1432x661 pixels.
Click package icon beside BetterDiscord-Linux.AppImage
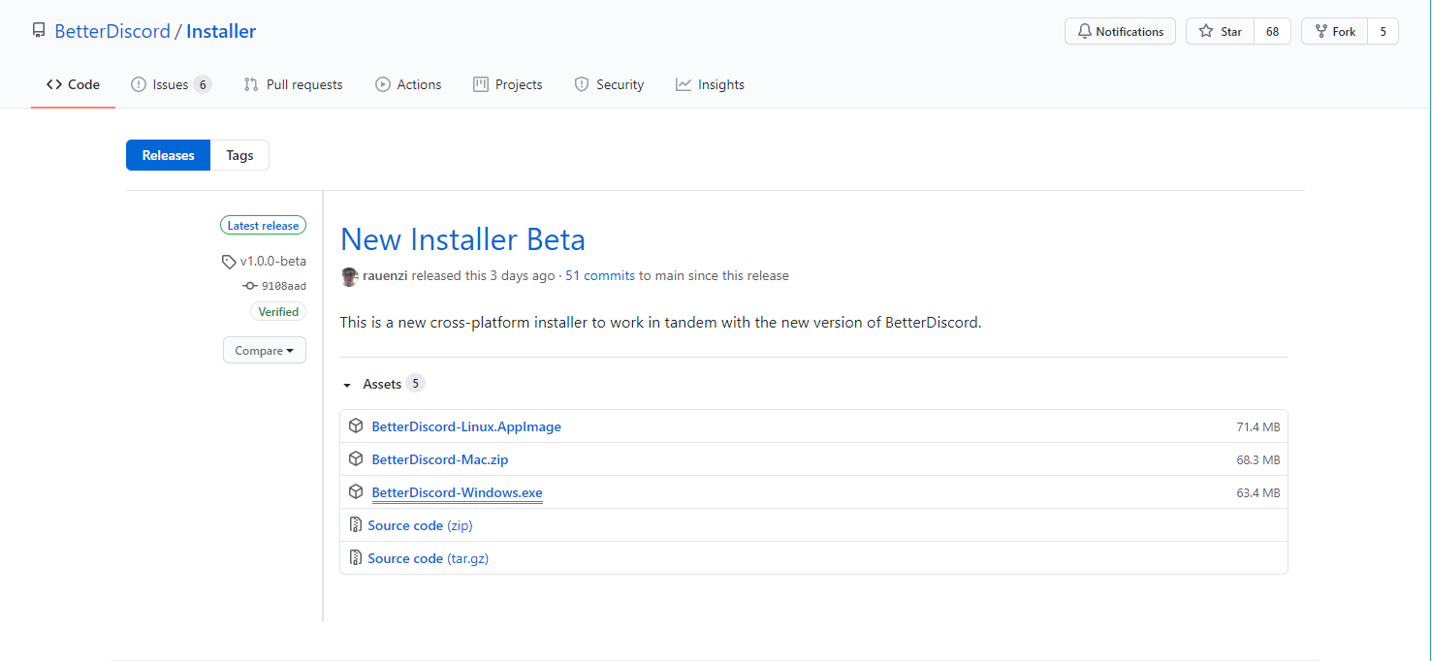(x=356, y=425)
